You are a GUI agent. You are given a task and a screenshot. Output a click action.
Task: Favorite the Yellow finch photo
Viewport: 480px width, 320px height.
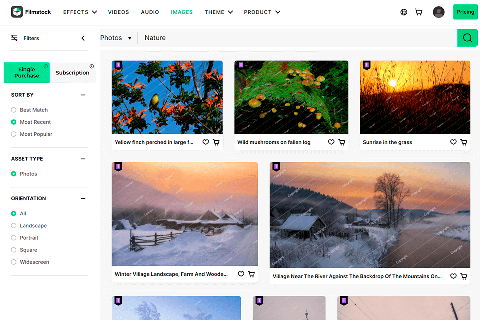(x=206, y=142)
